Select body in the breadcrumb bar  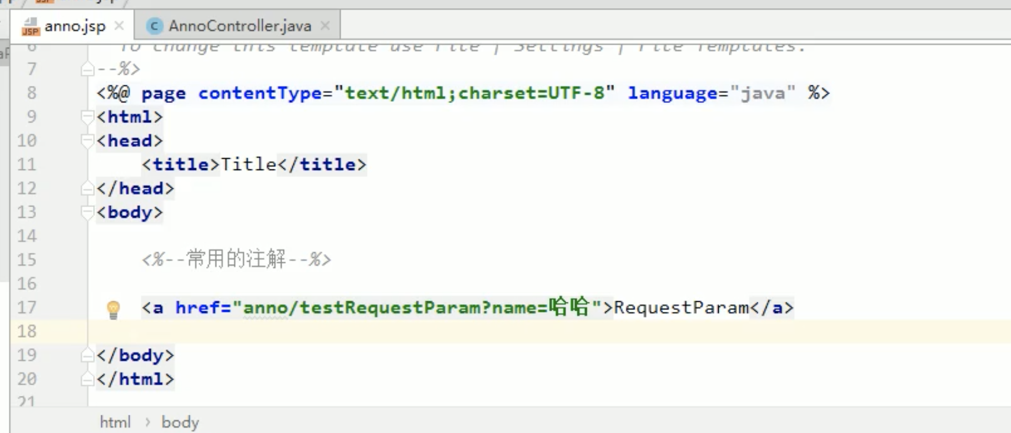point(180,422)
